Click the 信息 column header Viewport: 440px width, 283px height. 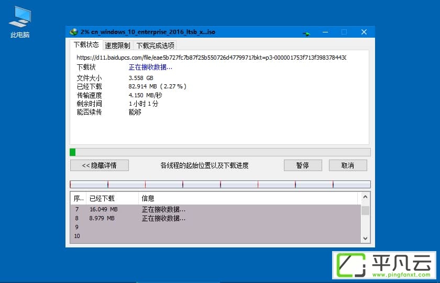coord(248,199)
